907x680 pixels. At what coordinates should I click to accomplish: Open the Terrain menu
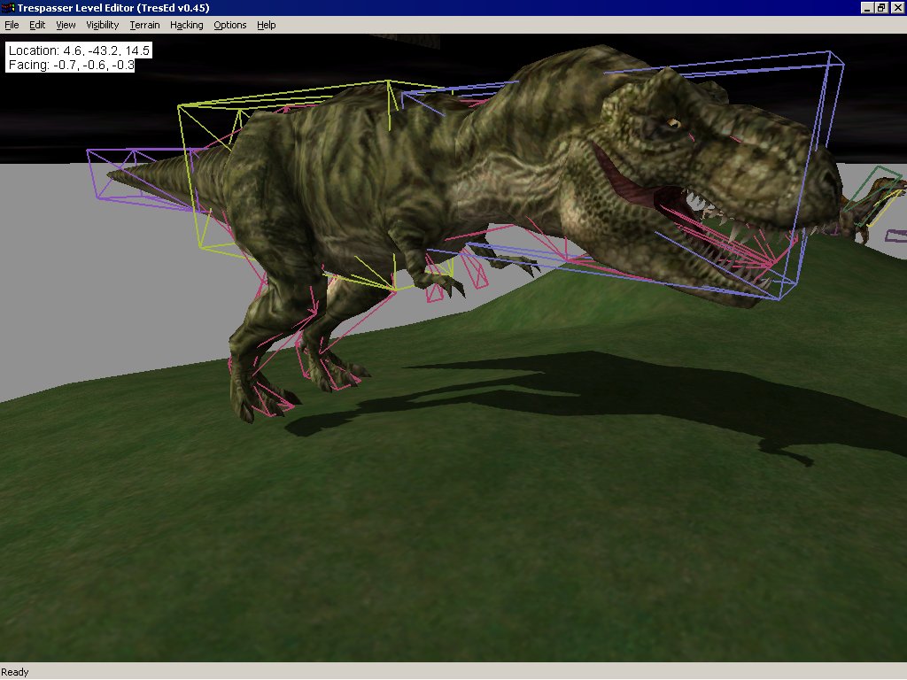144,25
